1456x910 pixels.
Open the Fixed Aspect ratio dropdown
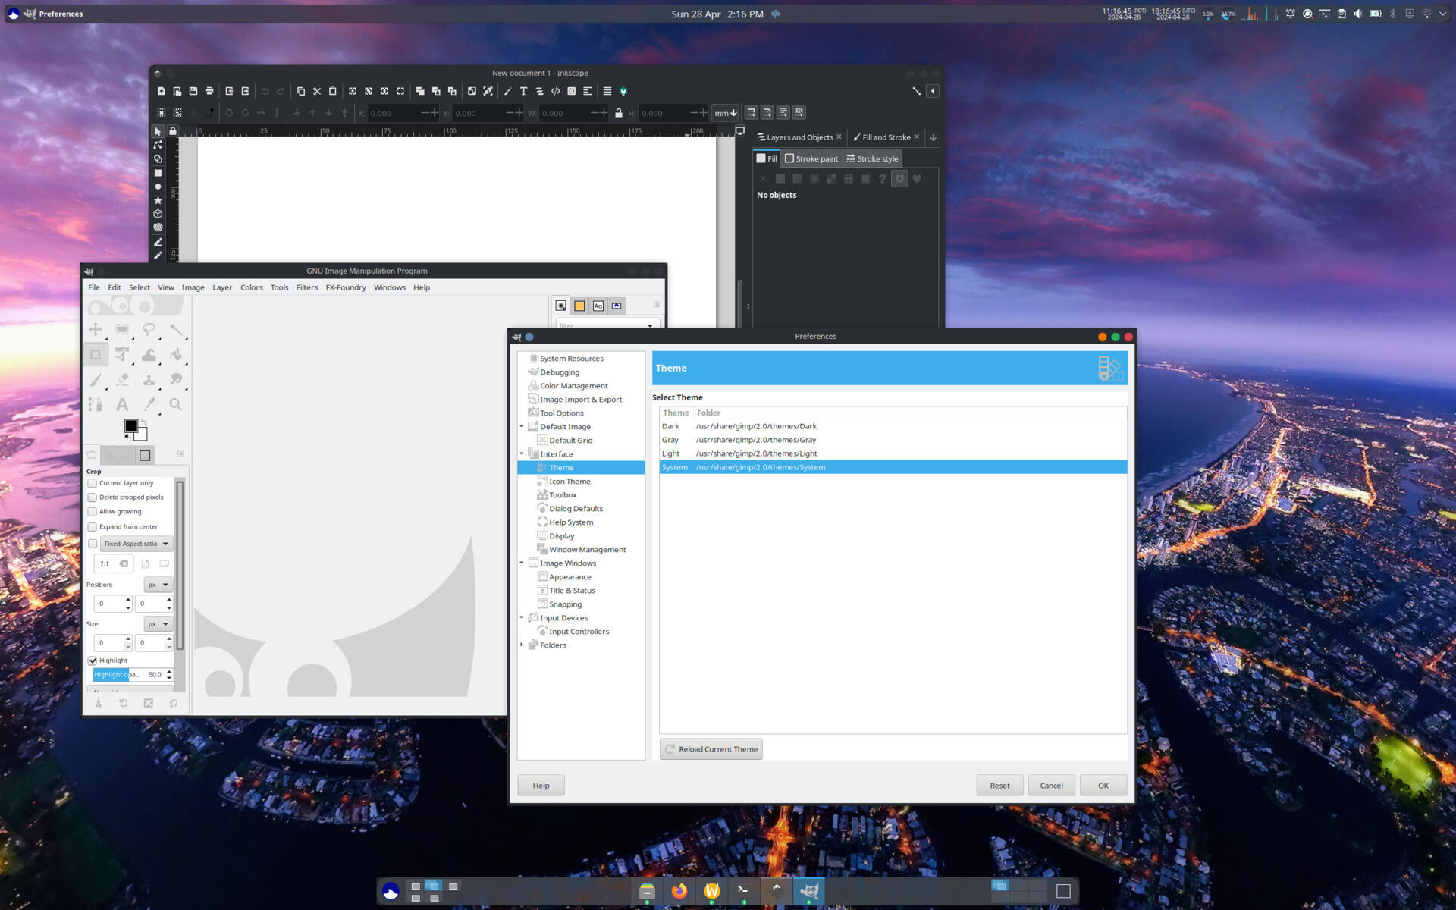click(136, 544)
